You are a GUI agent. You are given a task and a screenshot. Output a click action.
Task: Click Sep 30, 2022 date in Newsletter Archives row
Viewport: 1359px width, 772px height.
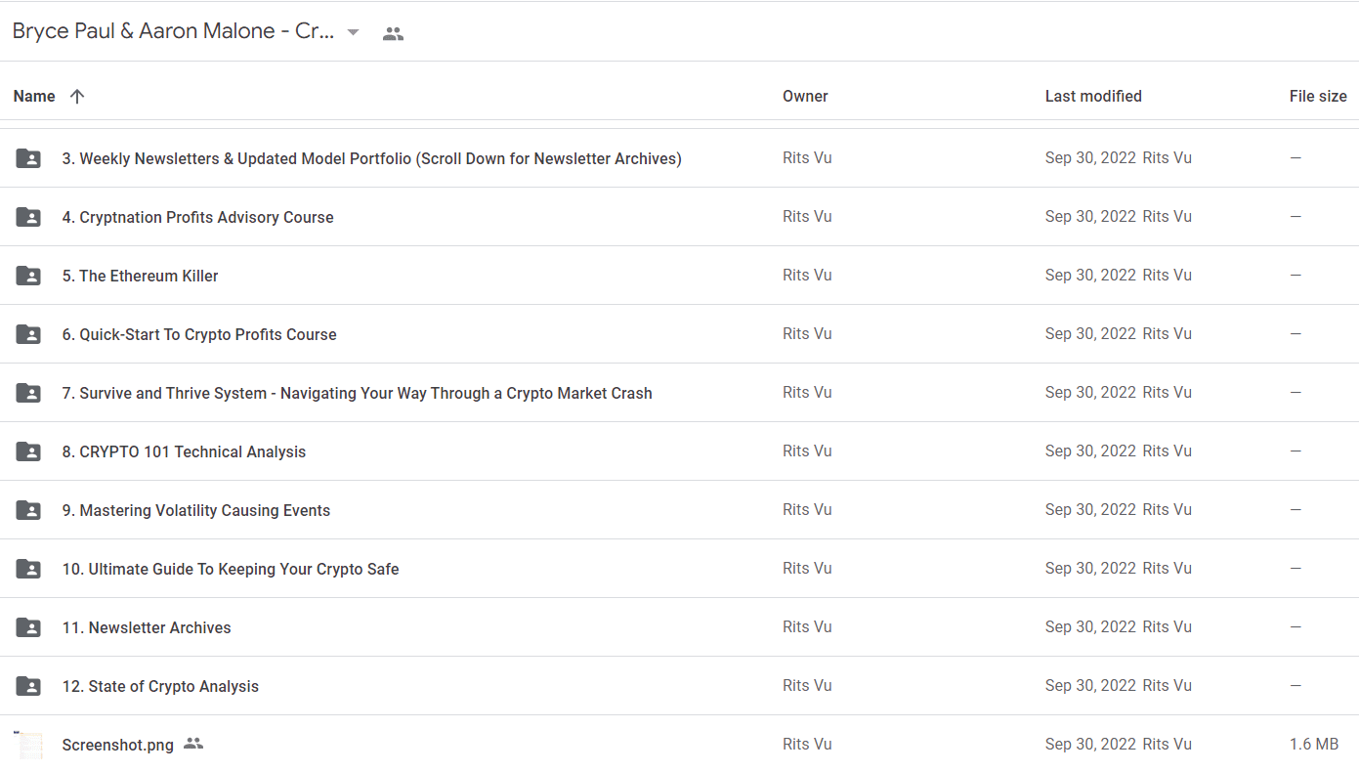coord(1090,626)
